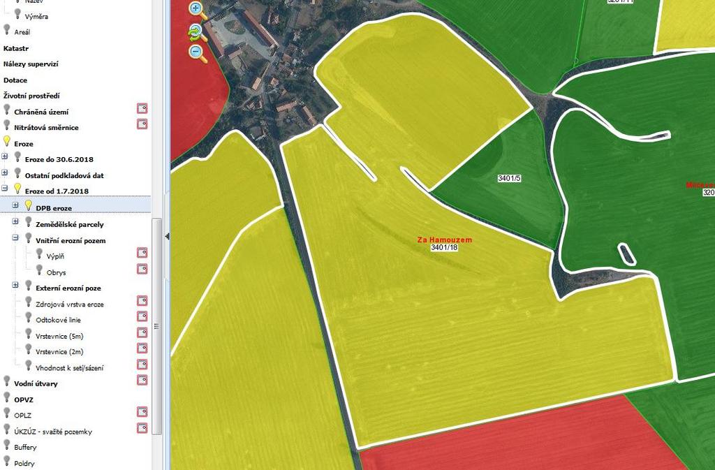The height and width of the screenshot is (470, 715).
Task: Open legend icon for Chráněná území
Action: 142,108
